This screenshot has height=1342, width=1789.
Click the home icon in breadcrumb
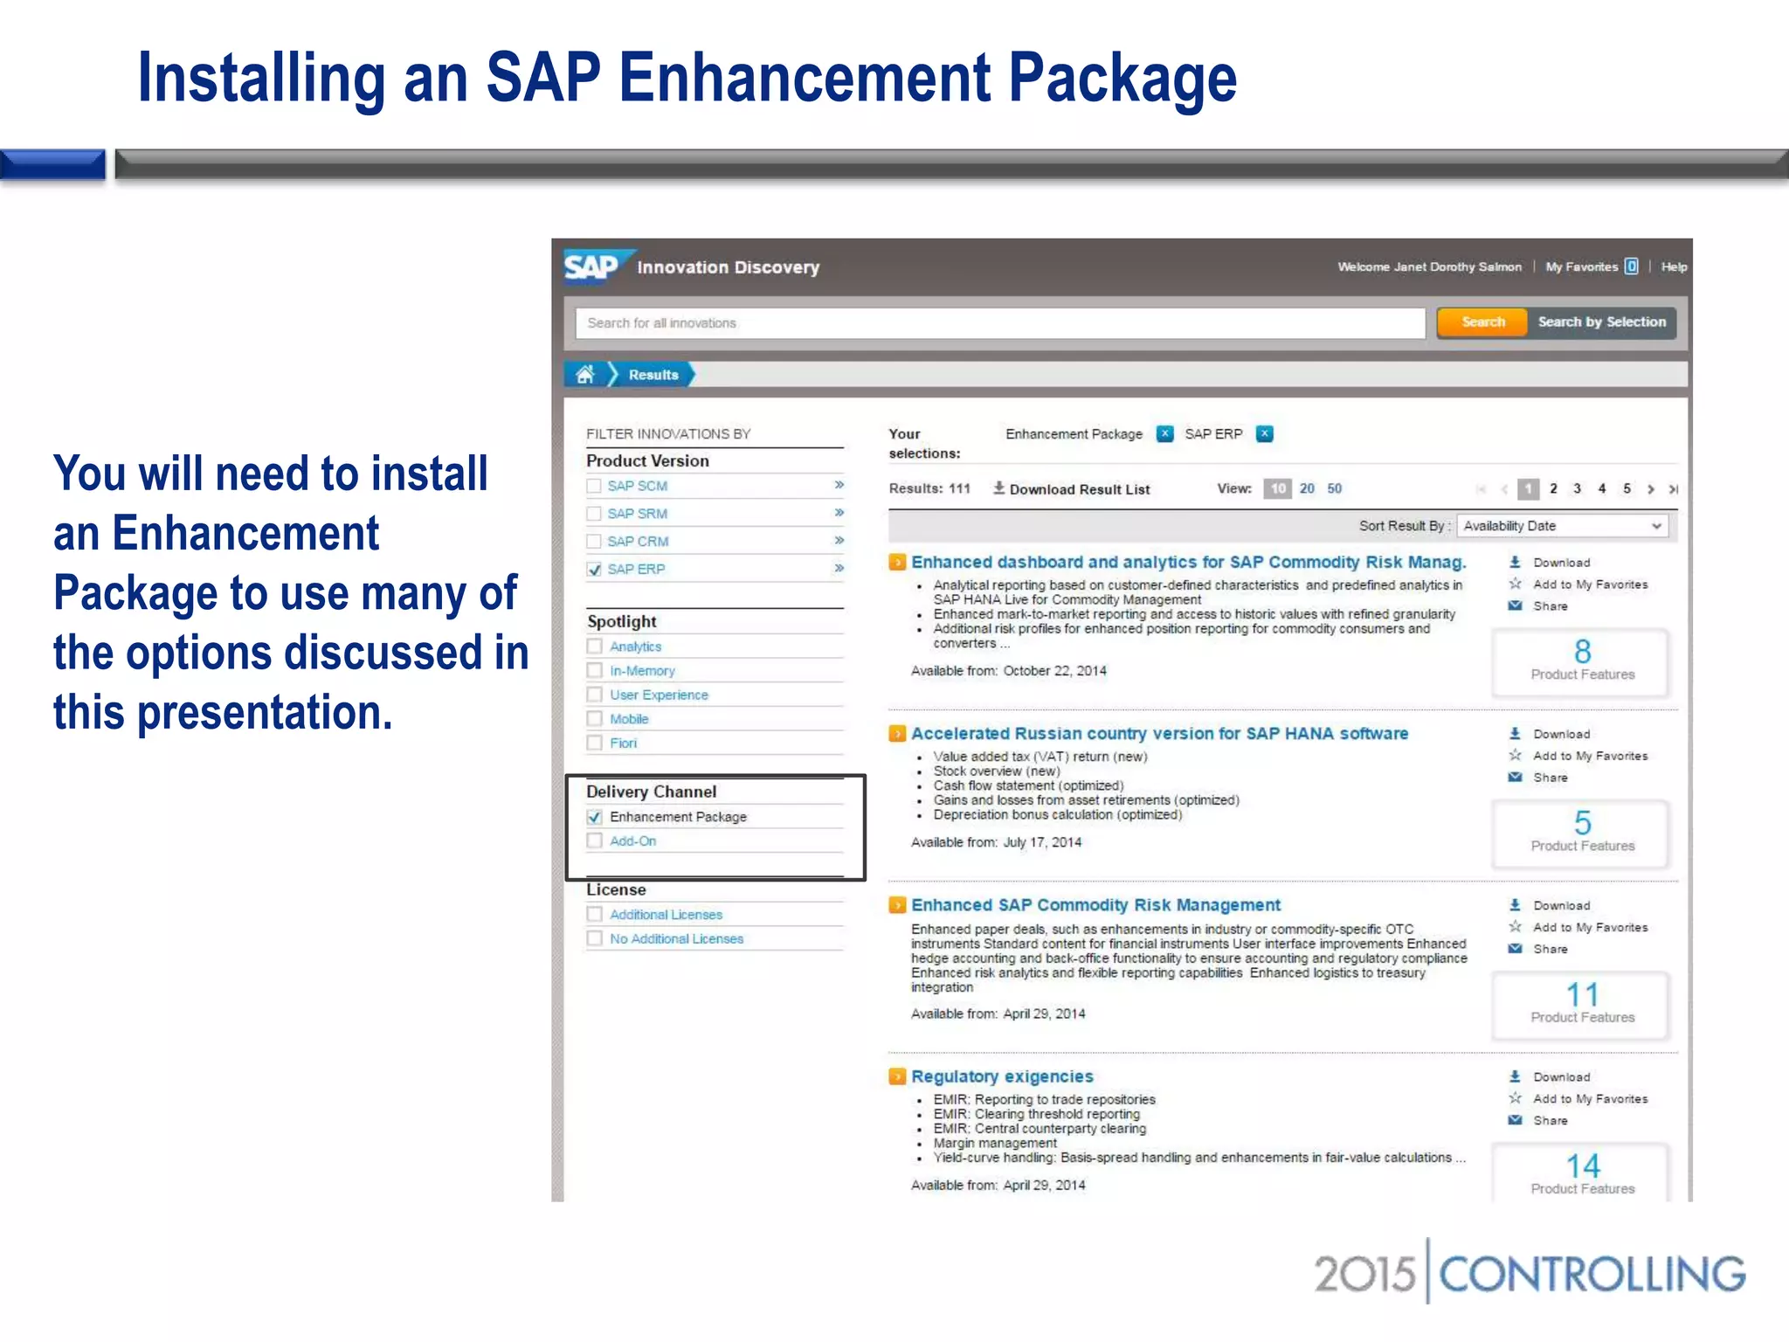(x=585, y=375)
